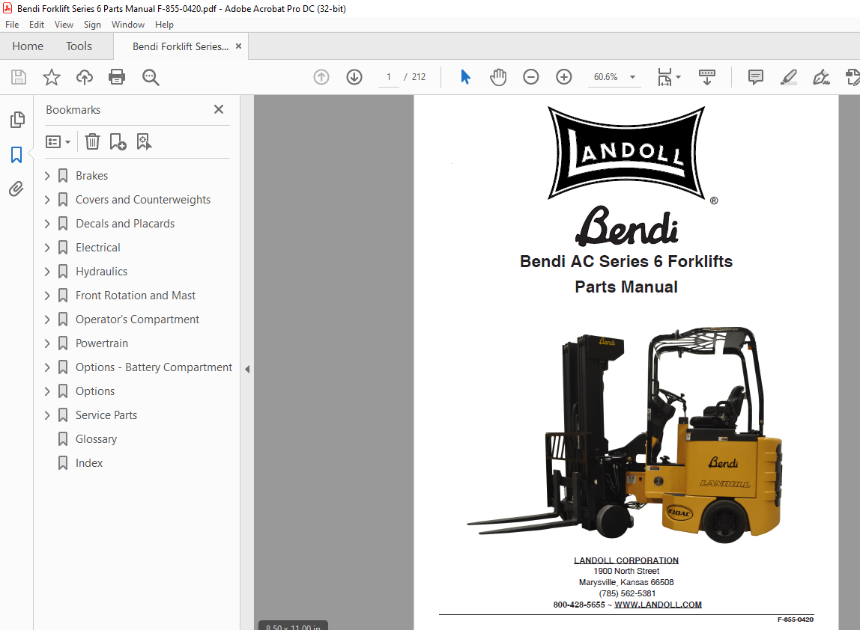This screenshot has width=860, height=630.
Task: Go to previous page with the up arrow
Action: point(321,77)
